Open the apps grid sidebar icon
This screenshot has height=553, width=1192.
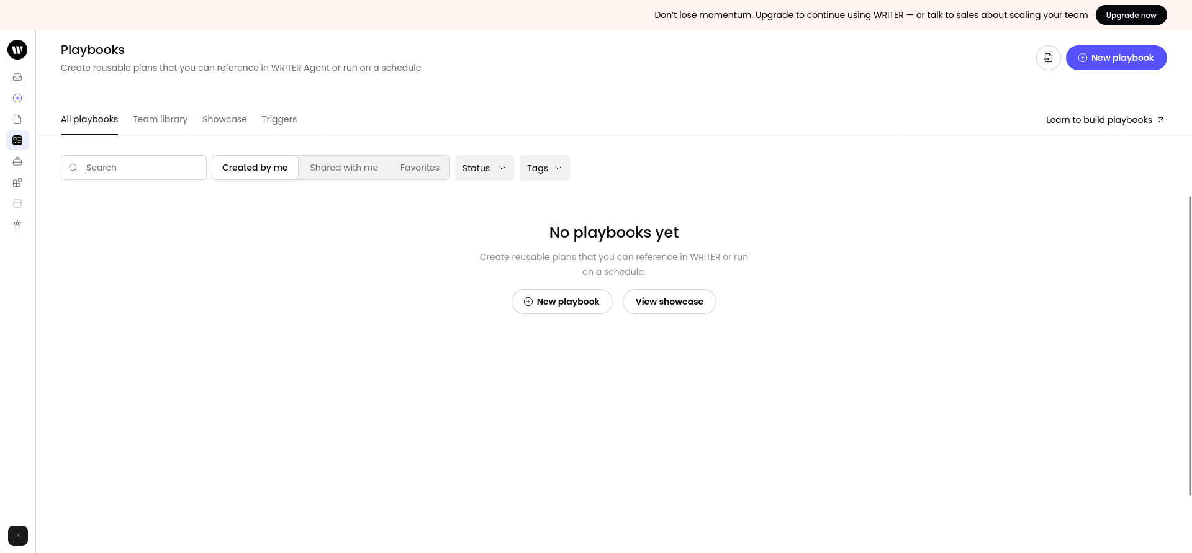[17, 182]
